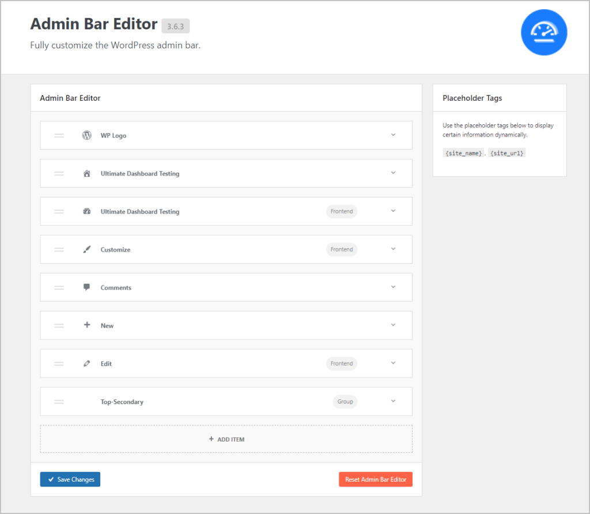The image size is (590, 514).
Task: Click the plus icon in the New row
Action: click(x=86, y=325)
